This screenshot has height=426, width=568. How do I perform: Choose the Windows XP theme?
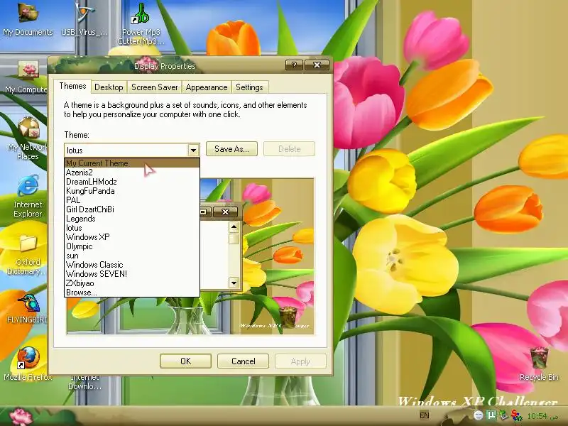click(132, 237)
